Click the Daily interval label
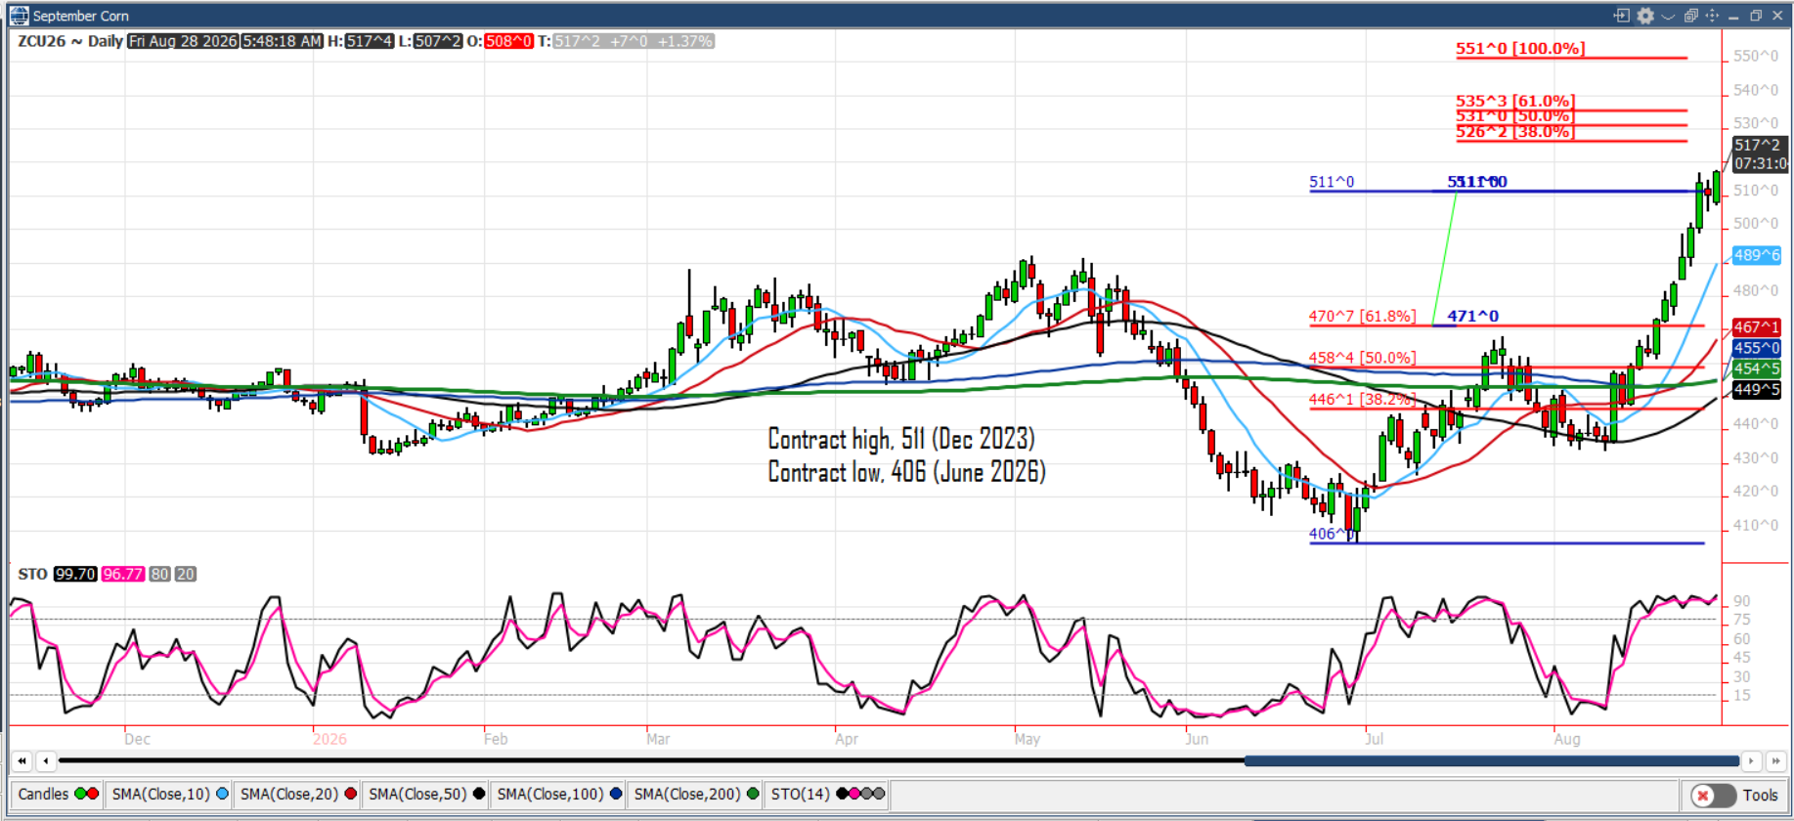The height and width of the screenshot is (821, 1794). coord(106,41)
